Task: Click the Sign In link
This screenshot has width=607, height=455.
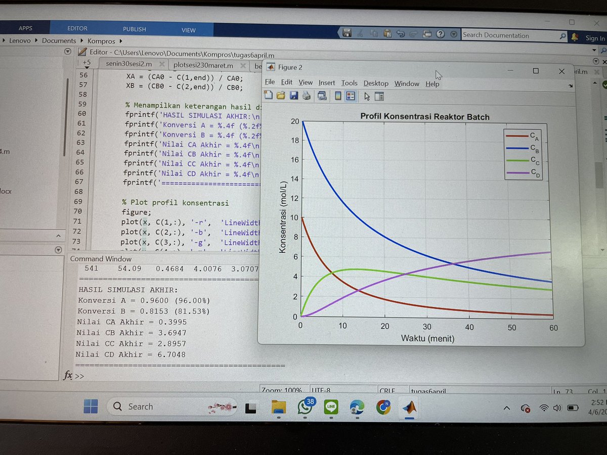Action: [595, 38]
